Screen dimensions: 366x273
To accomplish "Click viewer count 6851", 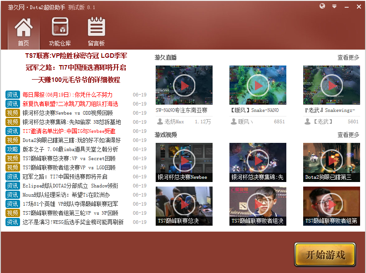I will 280,121.
